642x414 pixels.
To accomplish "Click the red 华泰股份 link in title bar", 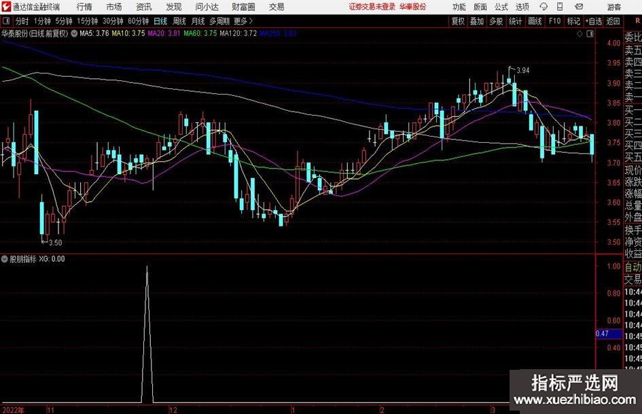I will tap(413, 7).
